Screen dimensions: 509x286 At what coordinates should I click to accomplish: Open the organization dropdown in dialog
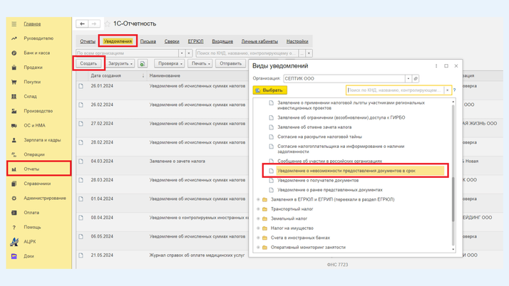click(x=408, y=79)
